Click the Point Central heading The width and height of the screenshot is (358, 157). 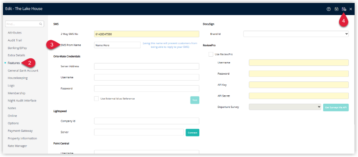[61, 143]
